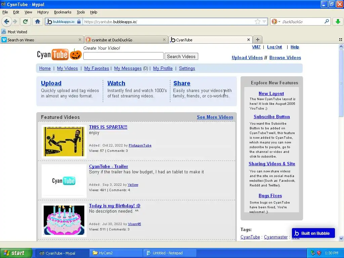Open the Bookmarks menu
The image size is (344, 258).
pyautogui.click(x=63, y=12)
